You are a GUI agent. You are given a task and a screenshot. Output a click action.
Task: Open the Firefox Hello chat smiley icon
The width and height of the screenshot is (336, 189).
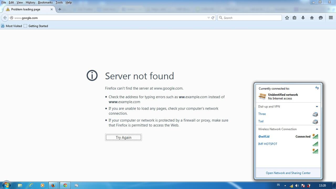321,18
